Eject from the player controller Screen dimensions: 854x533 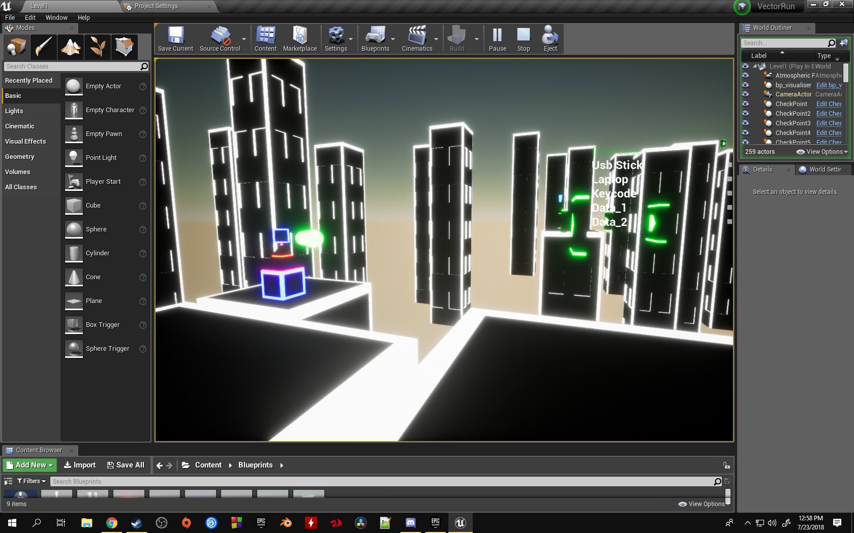click(x=550, y=39)
